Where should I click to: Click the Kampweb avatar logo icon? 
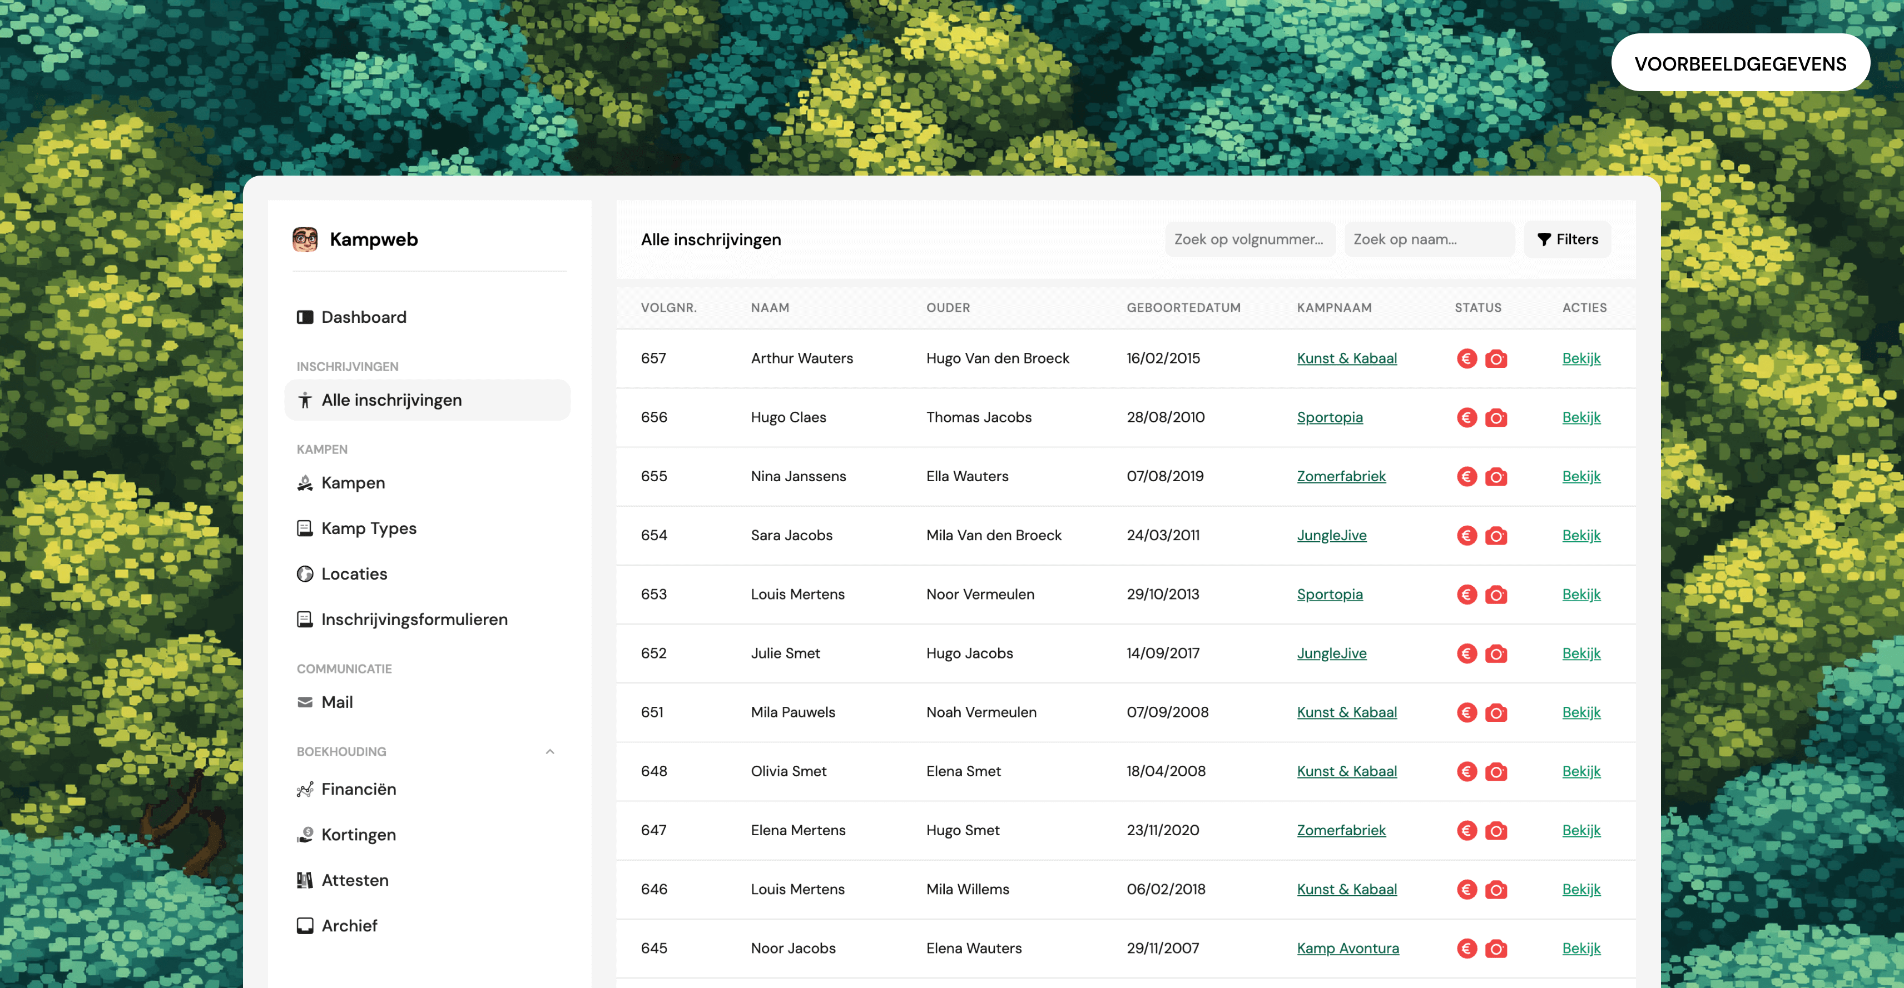[x=305, y=239]
